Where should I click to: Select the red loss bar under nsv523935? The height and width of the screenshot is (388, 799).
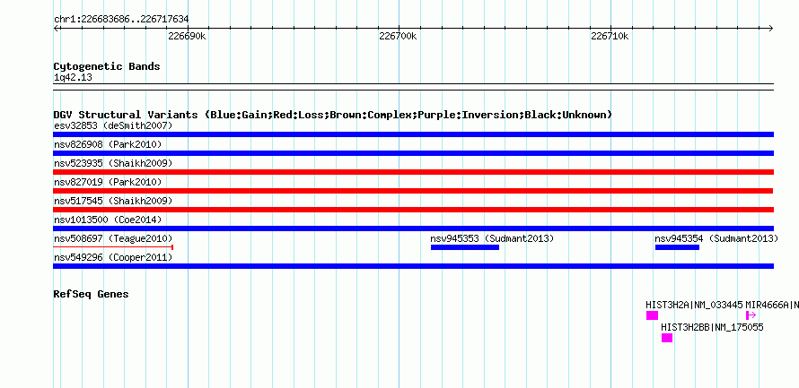pos(413,172)
